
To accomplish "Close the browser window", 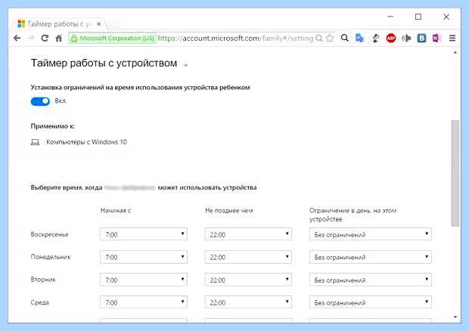I will [446, 17].
